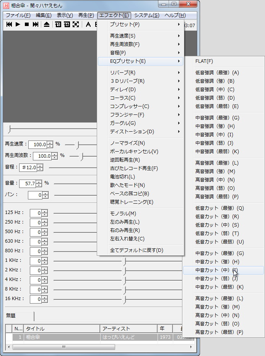Click the app icon in title bar

(6, 5)
